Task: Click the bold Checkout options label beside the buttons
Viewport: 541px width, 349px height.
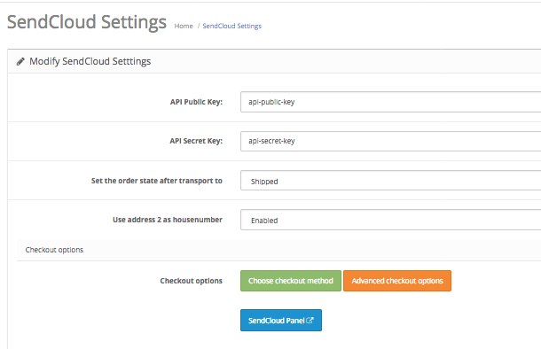Action: tap(192, 281)
